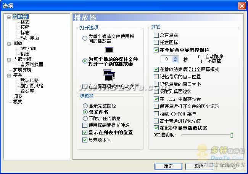Open the 标志 settings page
This screenshot has height=174, width=248.
pyautogui.click(x=25, y=33)
